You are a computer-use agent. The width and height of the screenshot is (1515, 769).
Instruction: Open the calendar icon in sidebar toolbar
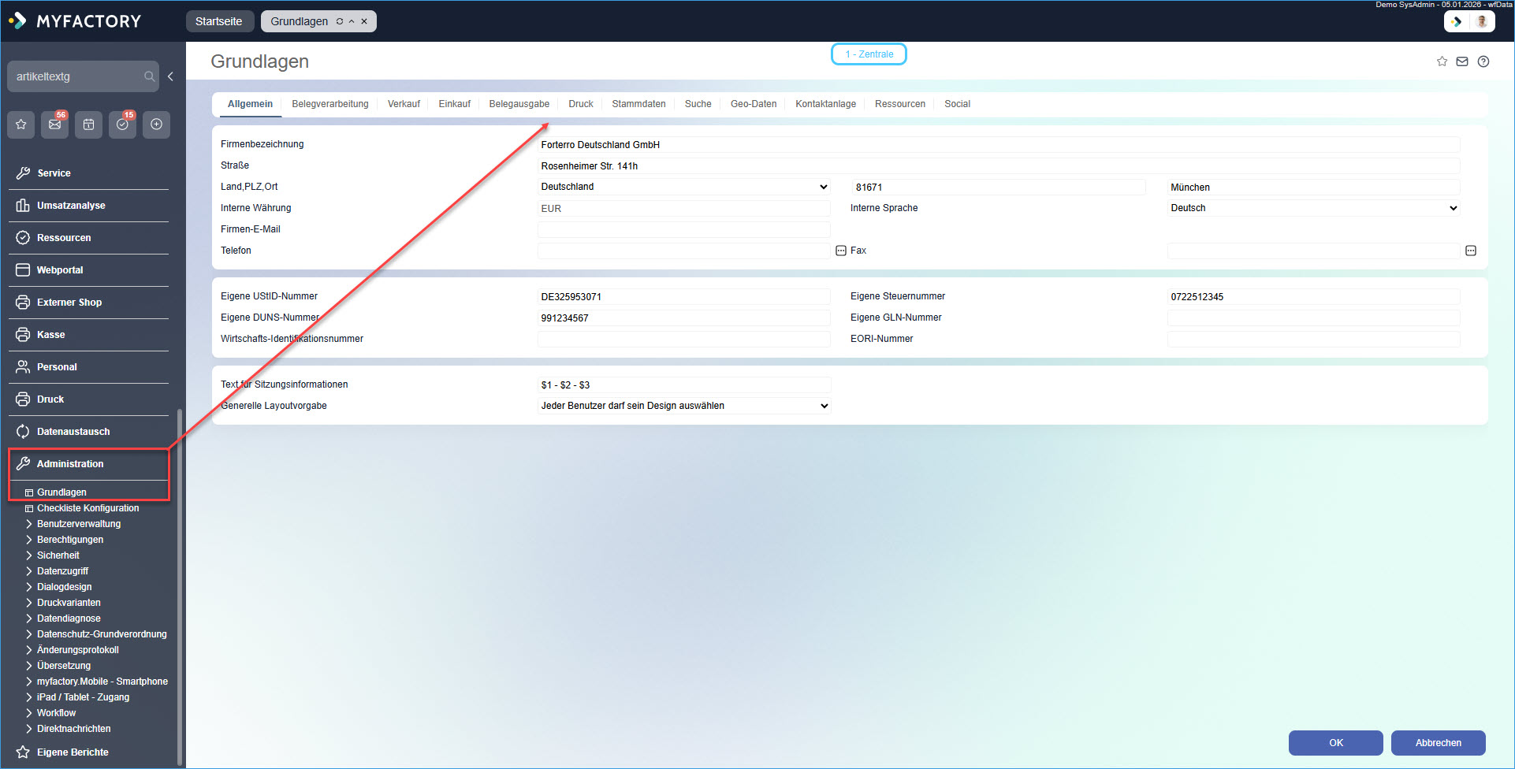tap(89, 124)
